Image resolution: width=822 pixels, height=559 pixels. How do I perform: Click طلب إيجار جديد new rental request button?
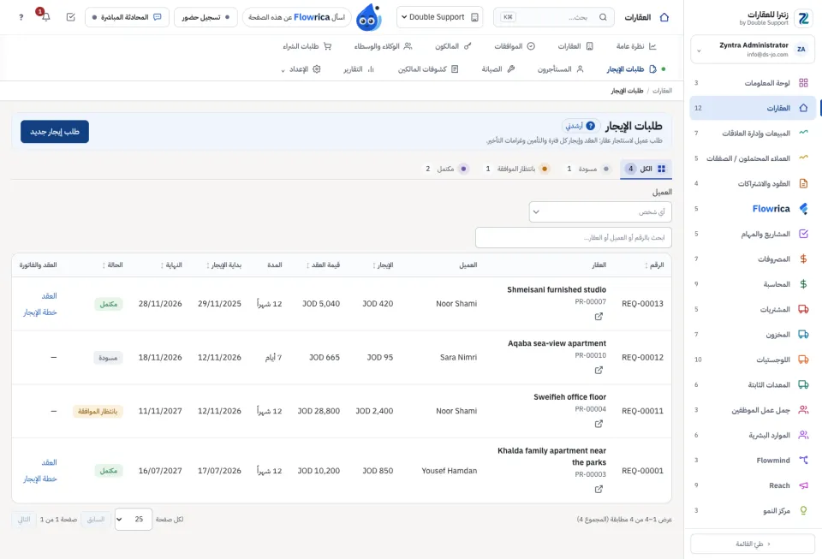tap(55, 132)
